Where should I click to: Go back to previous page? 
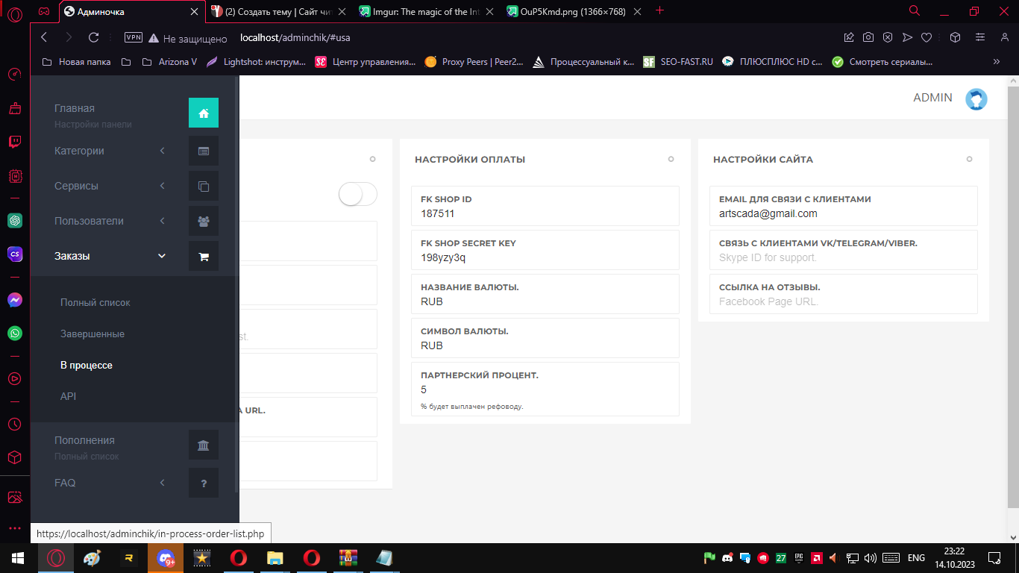tap(44, 37)
